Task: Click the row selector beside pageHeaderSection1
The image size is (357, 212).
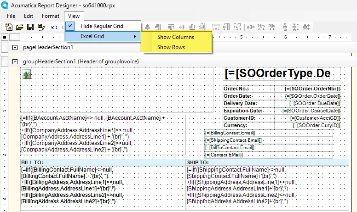Action: (x=5, y=47)
